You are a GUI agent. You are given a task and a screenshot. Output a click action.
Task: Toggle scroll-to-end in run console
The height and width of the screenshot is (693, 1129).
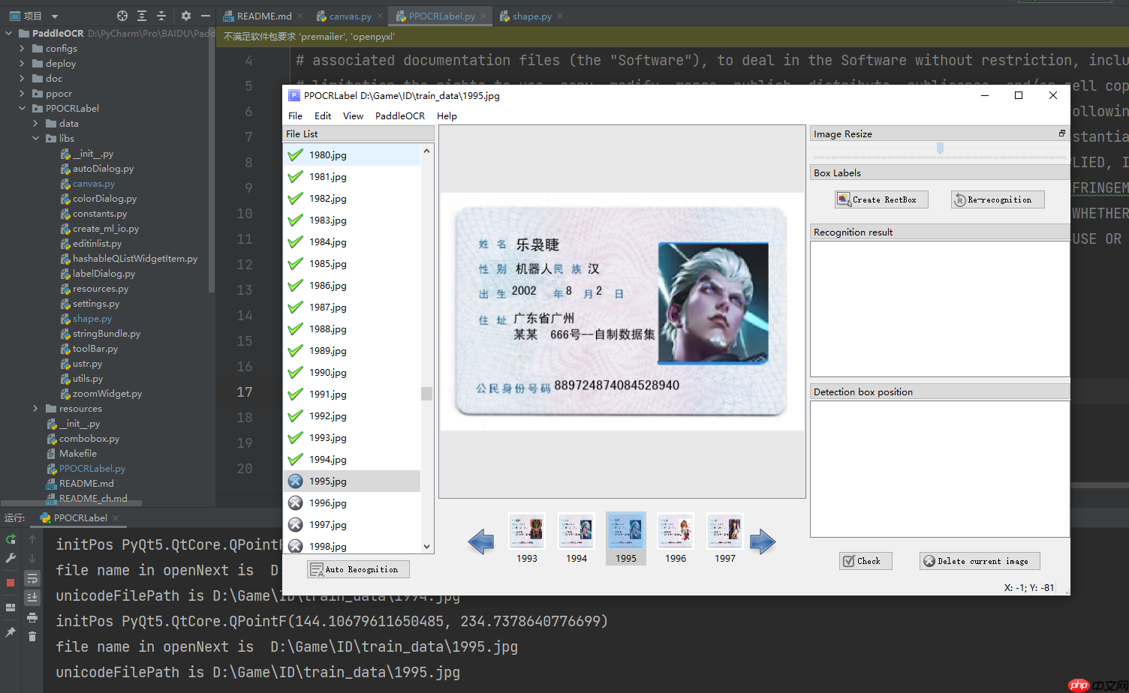(x=32, y=598)
